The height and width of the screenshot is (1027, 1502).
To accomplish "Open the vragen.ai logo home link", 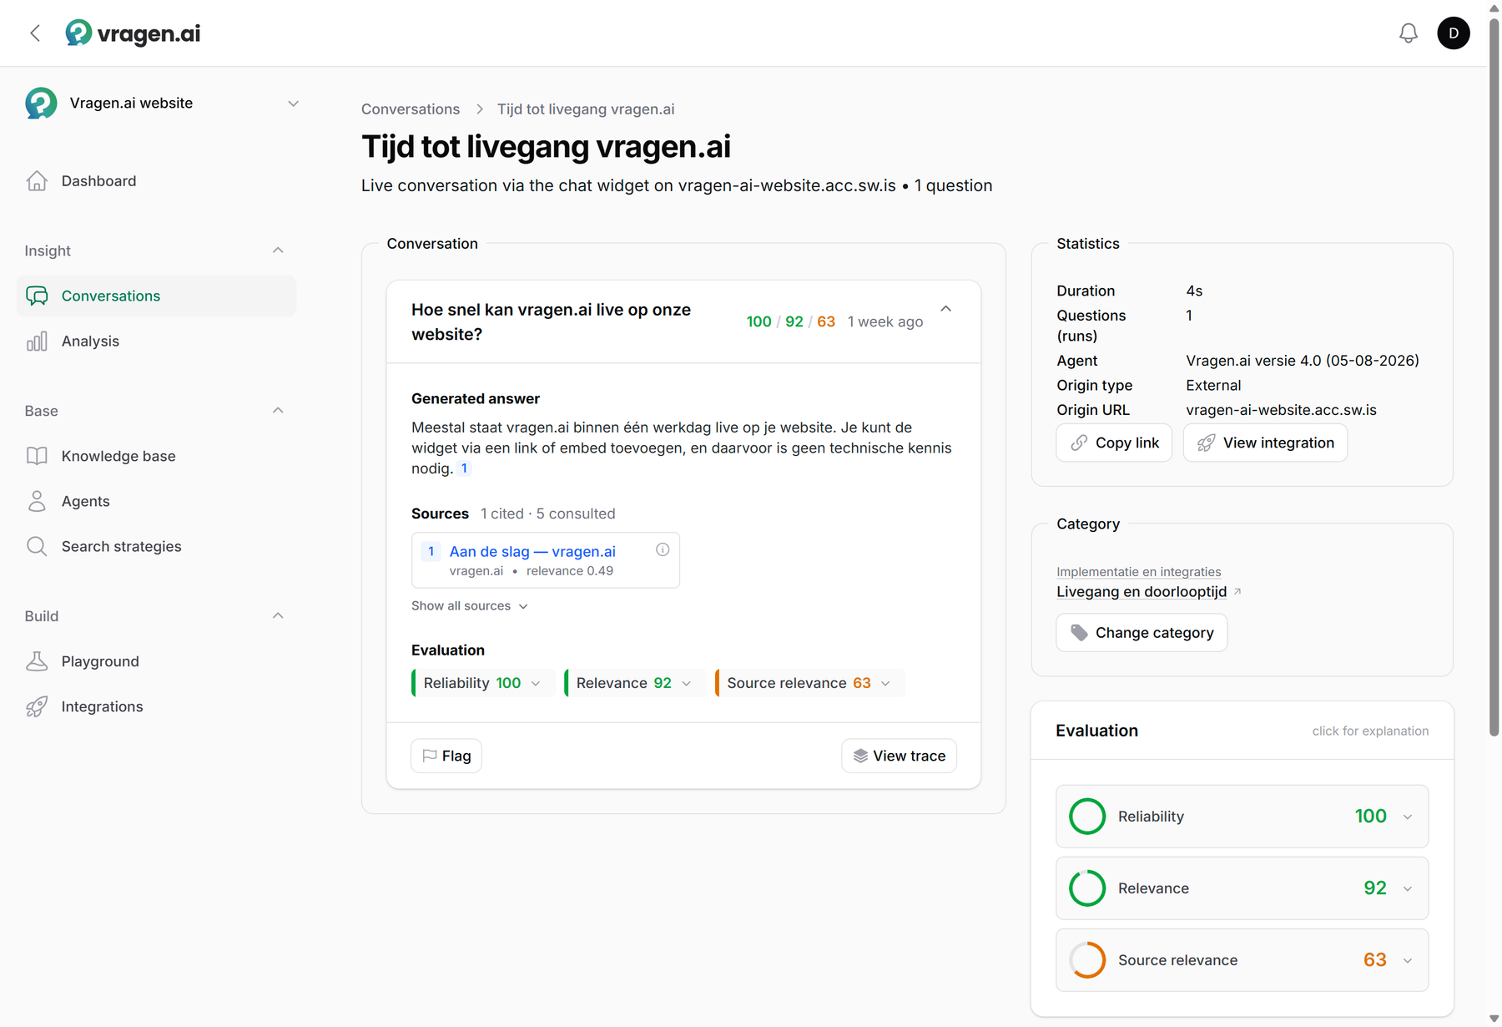I will click(134, 33).
